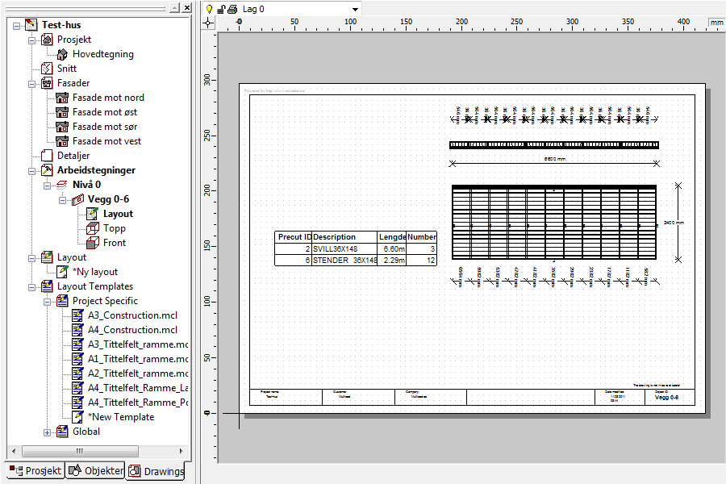Click the Fasade mot nord icon

(x=62, y=98)
